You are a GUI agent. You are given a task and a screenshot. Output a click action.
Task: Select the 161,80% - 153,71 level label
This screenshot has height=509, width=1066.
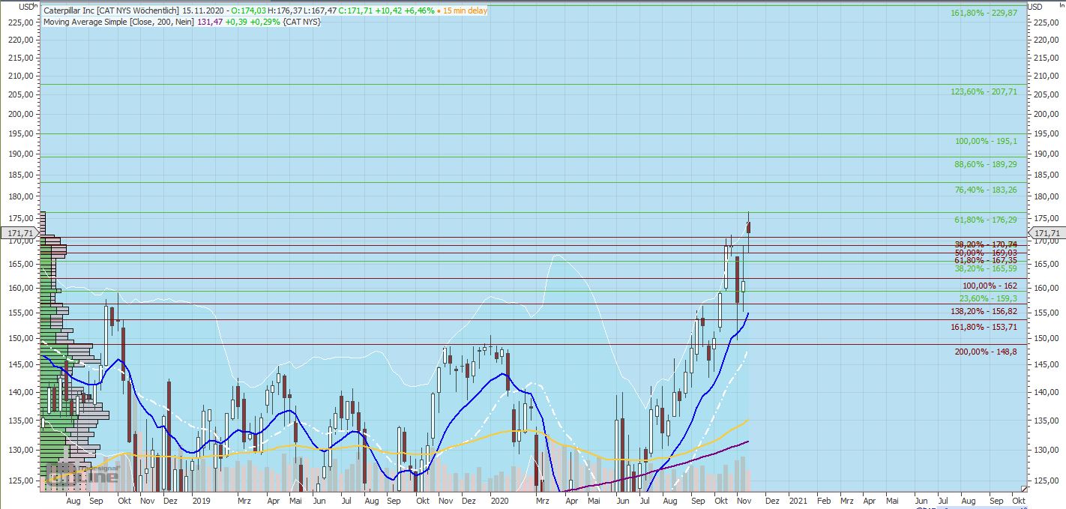(984, 327)
